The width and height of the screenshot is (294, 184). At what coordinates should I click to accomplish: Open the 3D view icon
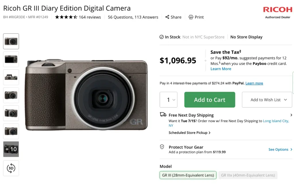pyautogui.click(x=11, y=168)
